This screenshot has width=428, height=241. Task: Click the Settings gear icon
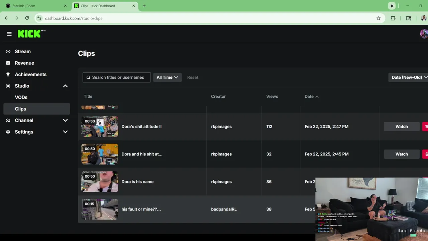(8, 132)
